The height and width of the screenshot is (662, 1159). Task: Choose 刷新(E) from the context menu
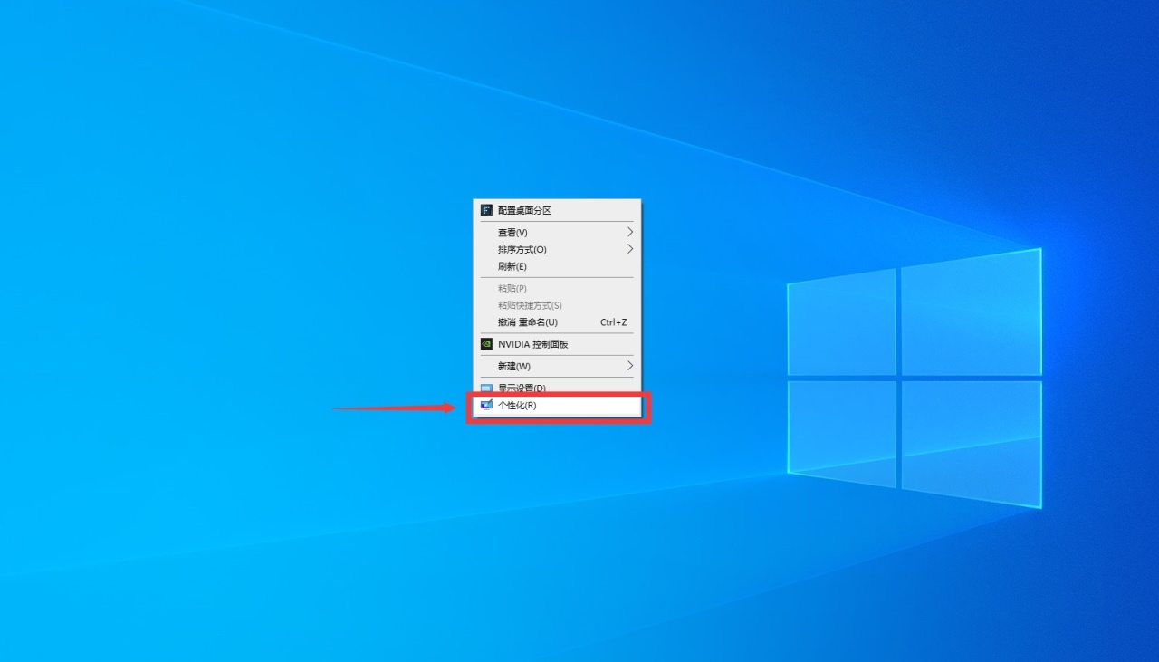coord(557,266)
